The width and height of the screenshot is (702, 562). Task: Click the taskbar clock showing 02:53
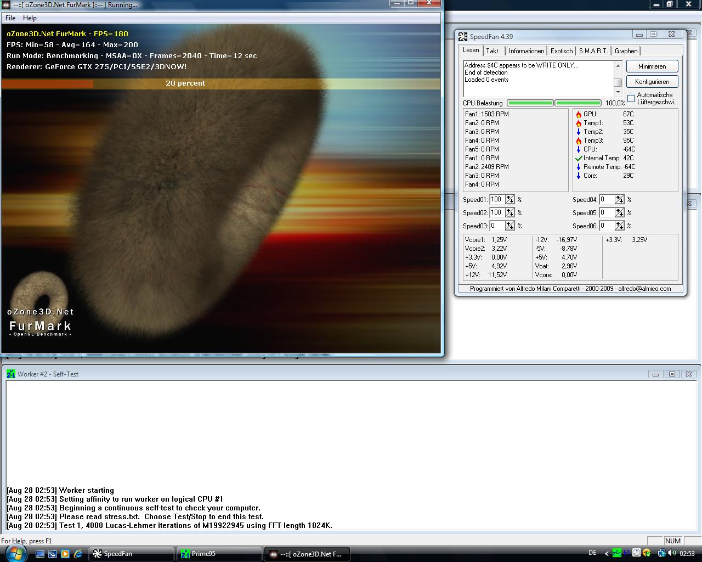[x=687, y=554]
